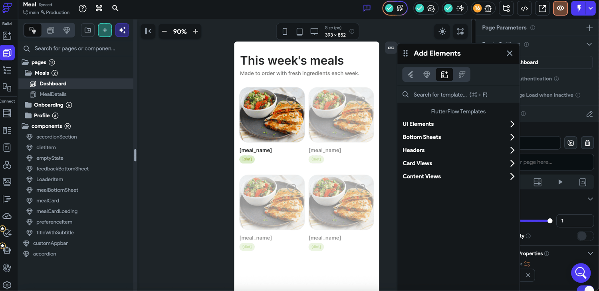Open AI generate sparkle button
599x291 pixels.
(122, 30)
